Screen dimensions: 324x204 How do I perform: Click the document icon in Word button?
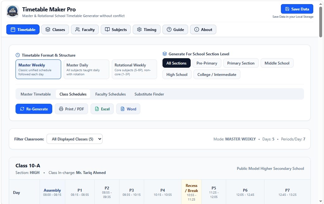pos(123,109)
